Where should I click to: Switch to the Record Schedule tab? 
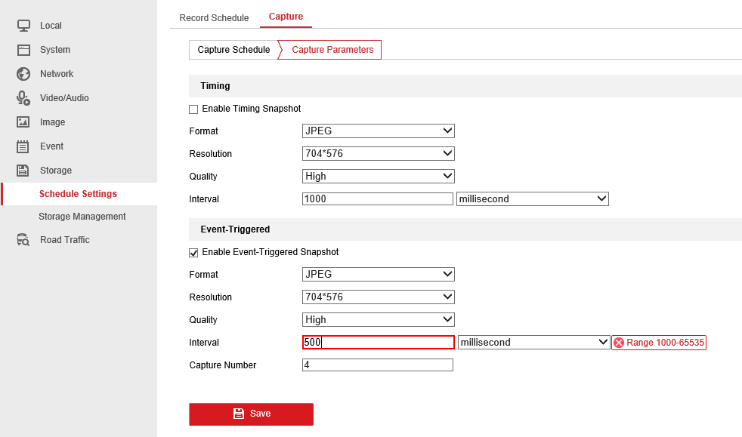[214, 18]
